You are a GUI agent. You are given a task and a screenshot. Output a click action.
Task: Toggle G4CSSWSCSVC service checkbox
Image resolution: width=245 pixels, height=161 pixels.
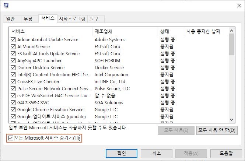13,103
